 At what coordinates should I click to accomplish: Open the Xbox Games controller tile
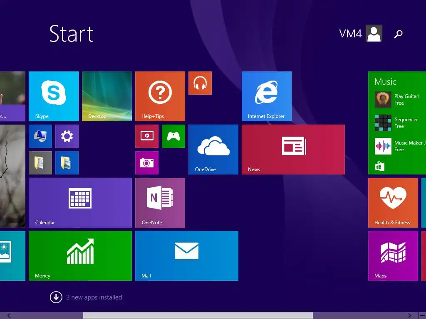pos(173,136)
